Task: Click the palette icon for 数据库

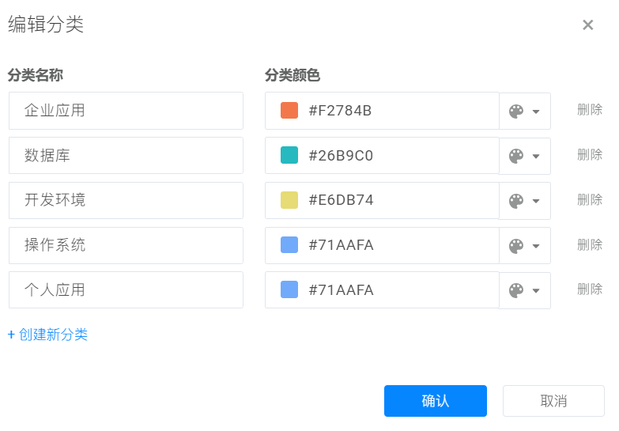Action: [x=516, y=157]
